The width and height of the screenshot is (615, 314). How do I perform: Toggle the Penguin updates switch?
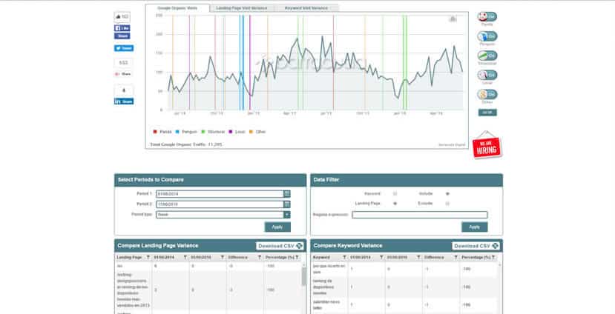[x=487, y=36]
